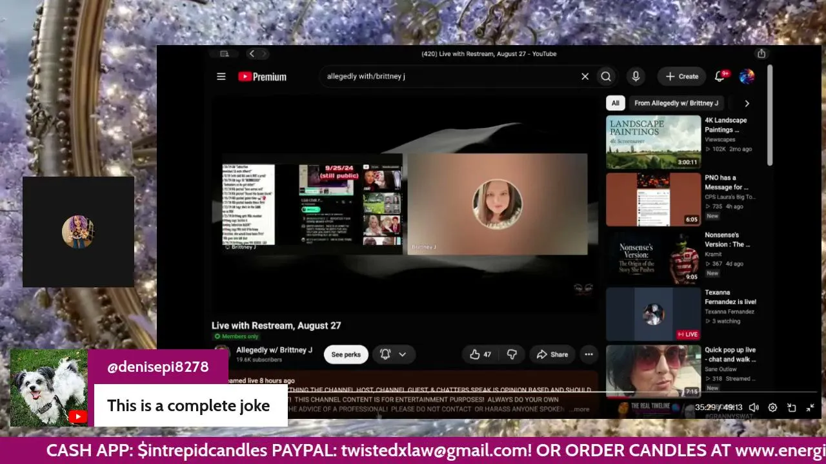826x464 pixels.
Task: Go forward with the browser forward arrow
Action: point(263,54)
